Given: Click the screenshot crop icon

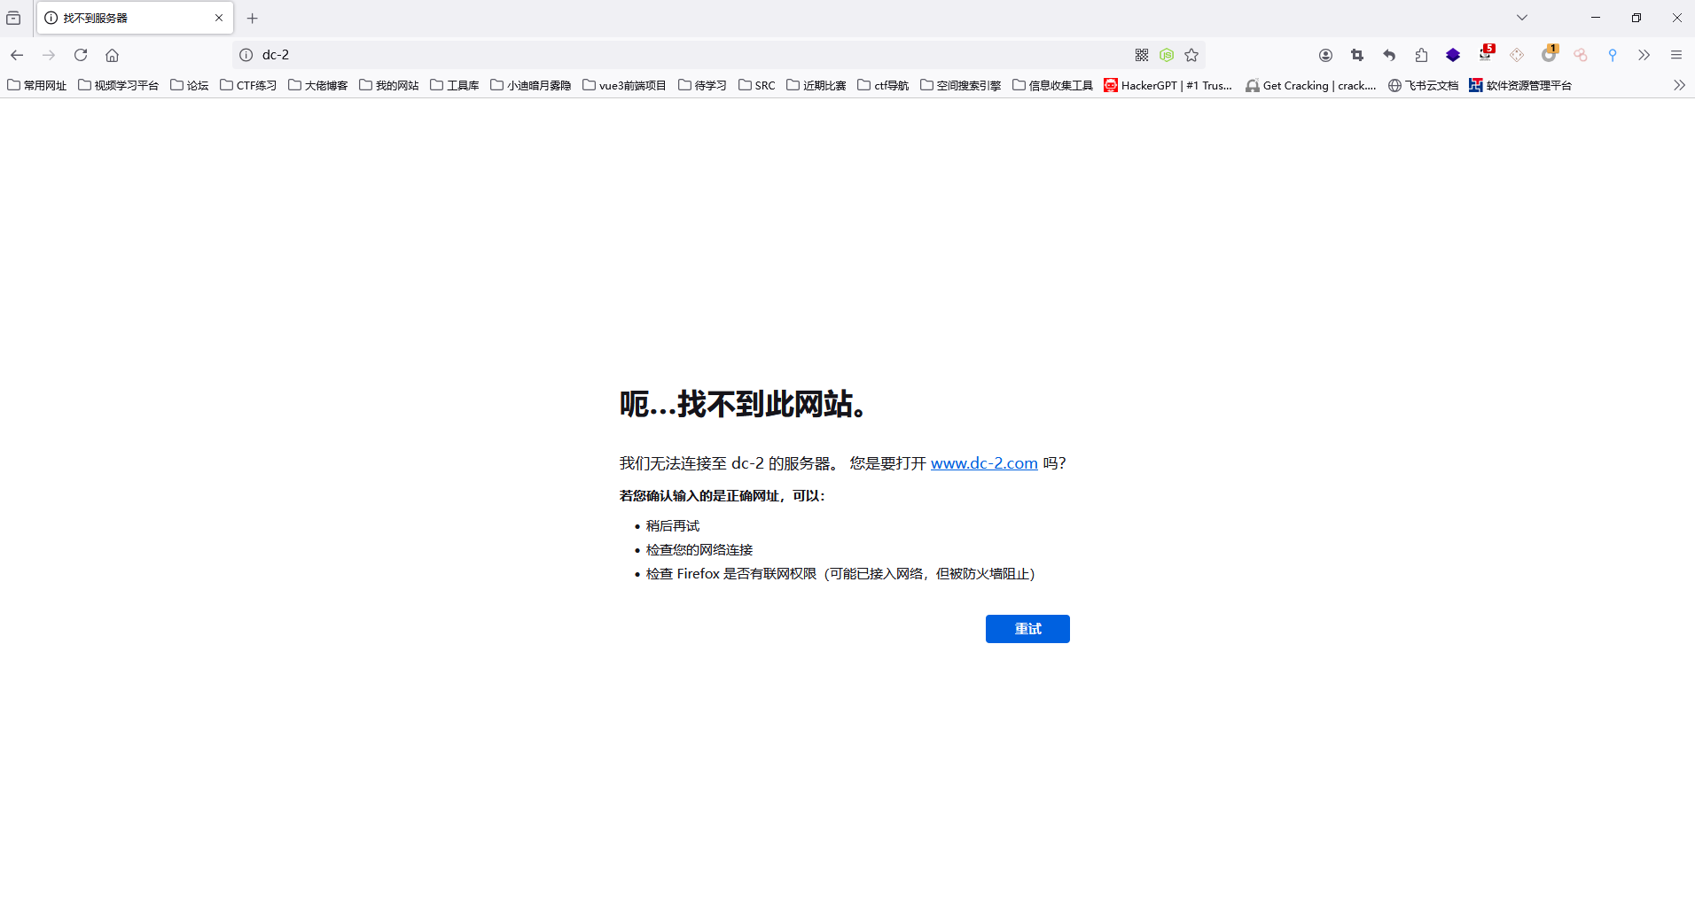Looking at the screenshot, I should (1357, 55).
